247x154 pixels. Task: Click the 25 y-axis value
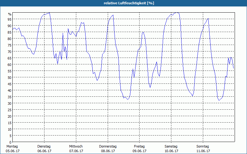[x=10, y=110]
